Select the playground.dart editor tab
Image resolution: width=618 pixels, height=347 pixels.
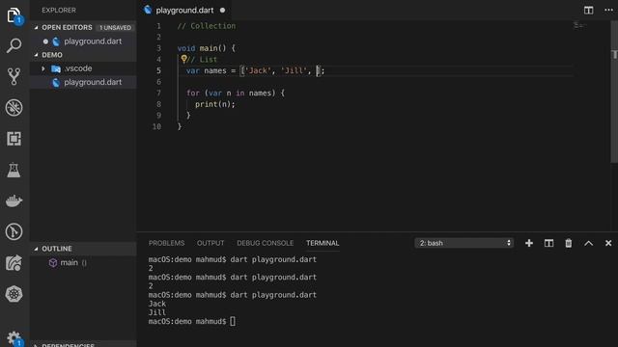(x=184, y=11)
